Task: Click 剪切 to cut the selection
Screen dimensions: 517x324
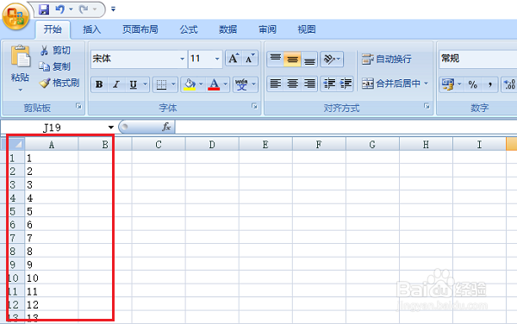Action: coord(55,51)
